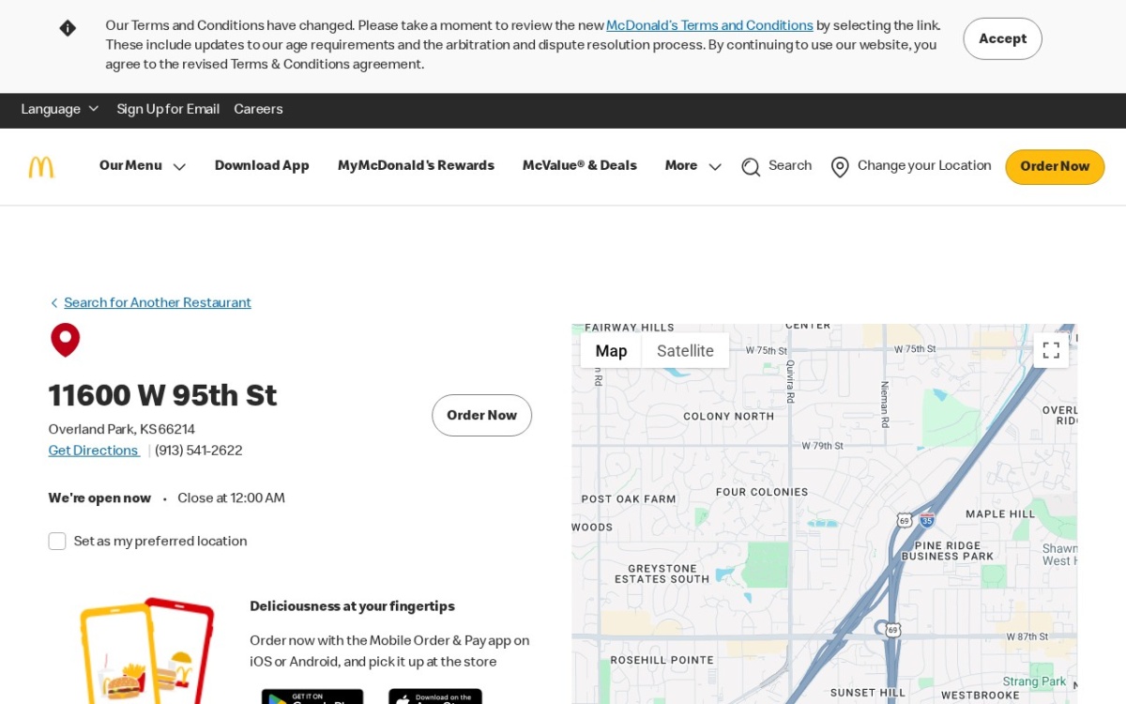The height and width of the screenshot is (704, 1126).
Task: Click the phone number (913) 541-2622
Action: point(199,451)
